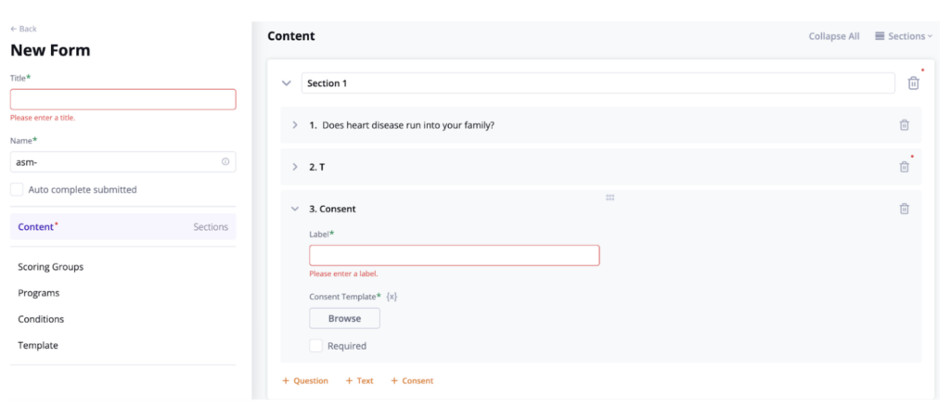The width and height of the screenshot is (950, 420).
Task: Expand question 1 heart disease item
Action: 295,125
